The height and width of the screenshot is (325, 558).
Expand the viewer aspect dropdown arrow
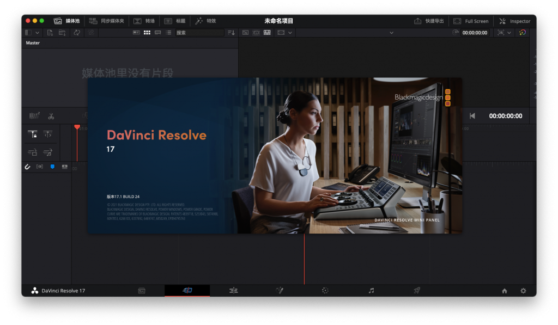tap(290, 33)
